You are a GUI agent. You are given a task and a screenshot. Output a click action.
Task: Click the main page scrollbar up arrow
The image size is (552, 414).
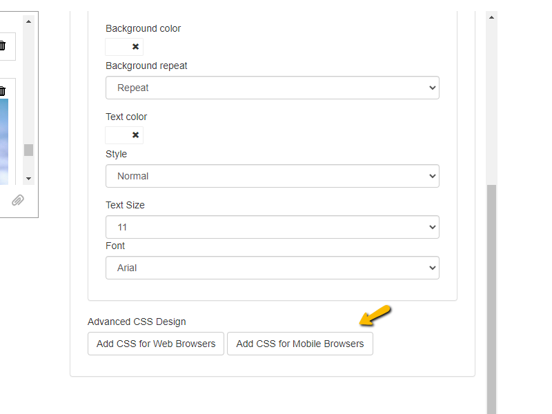(x=492, y=17)
